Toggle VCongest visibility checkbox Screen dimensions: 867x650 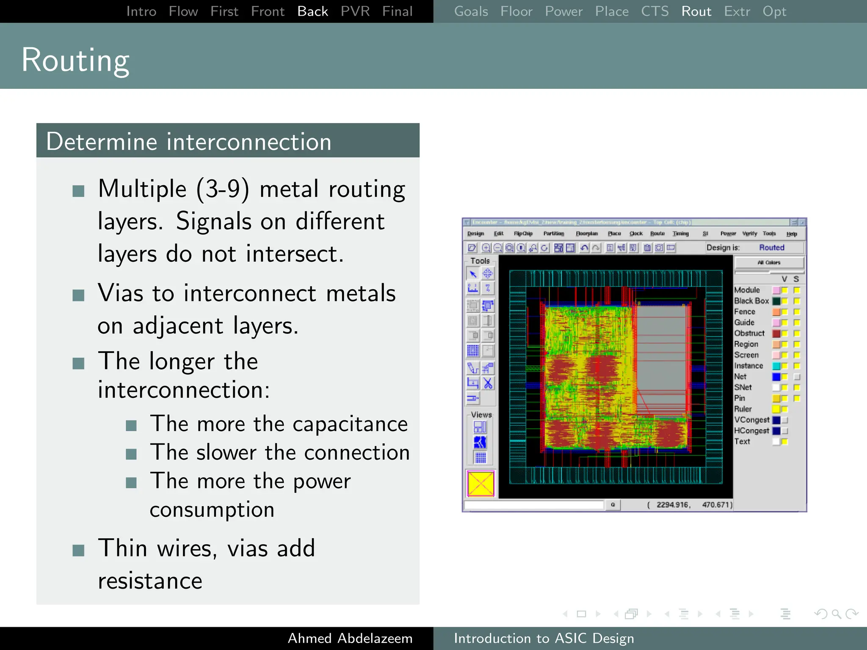pos(785,420)
